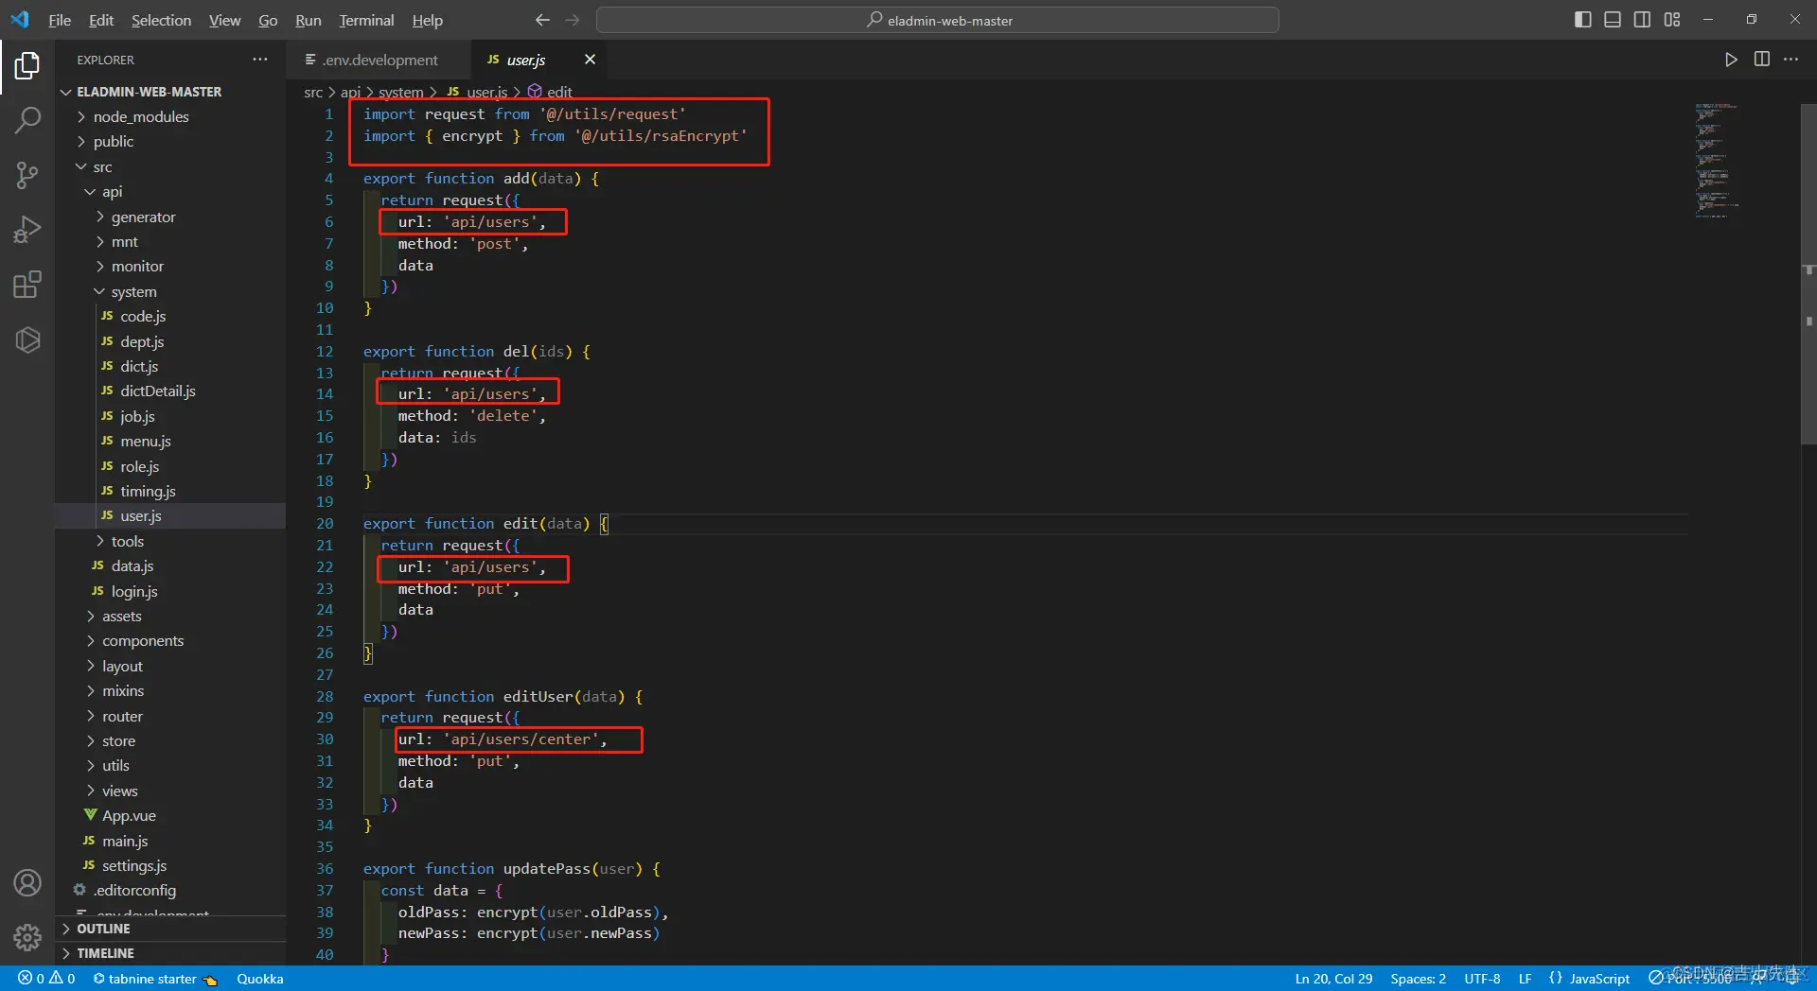The height and width of the screenshot is (991, 1817).
Task: Click the tabnine starter status item
Action: click(155, 979)
